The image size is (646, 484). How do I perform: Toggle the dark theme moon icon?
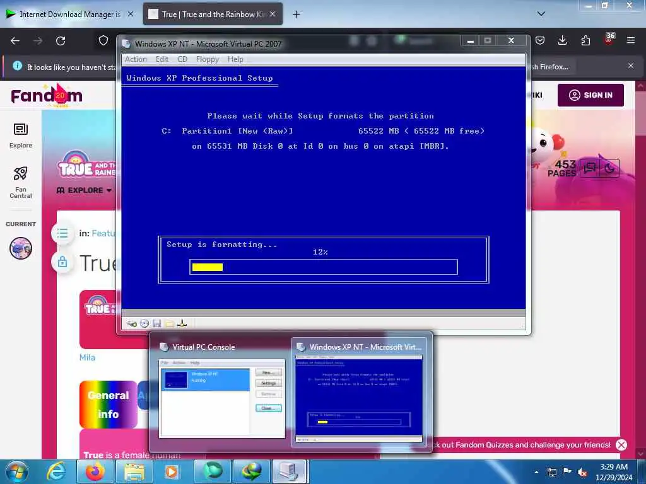pyautogui.click(x=609, y=168)
